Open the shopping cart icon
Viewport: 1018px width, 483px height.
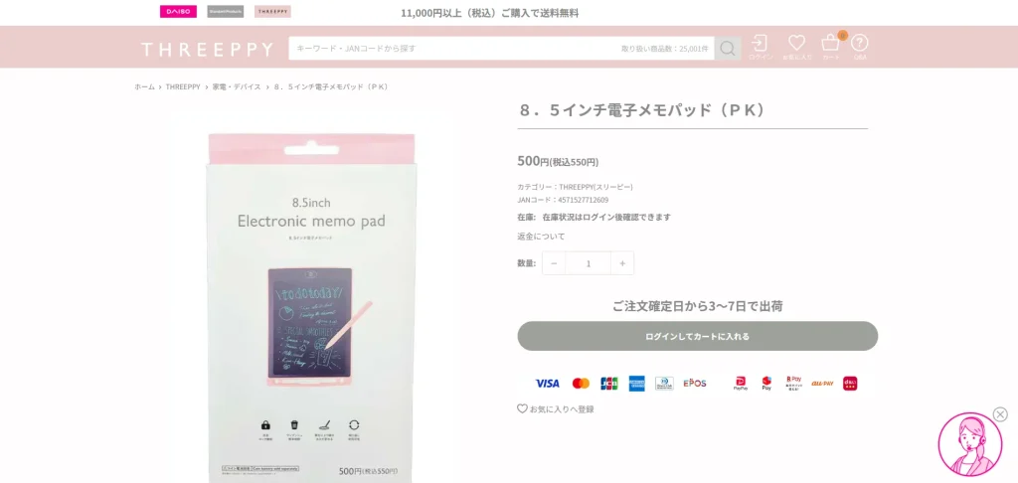point(831,47)
